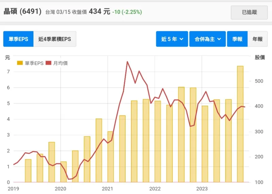Click the 2019 x-axis label
Viewport: 272px width, 194px height.
tap(13, 189)
